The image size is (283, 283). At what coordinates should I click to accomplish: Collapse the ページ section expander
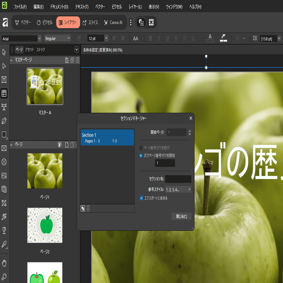(x=11, y=145)
